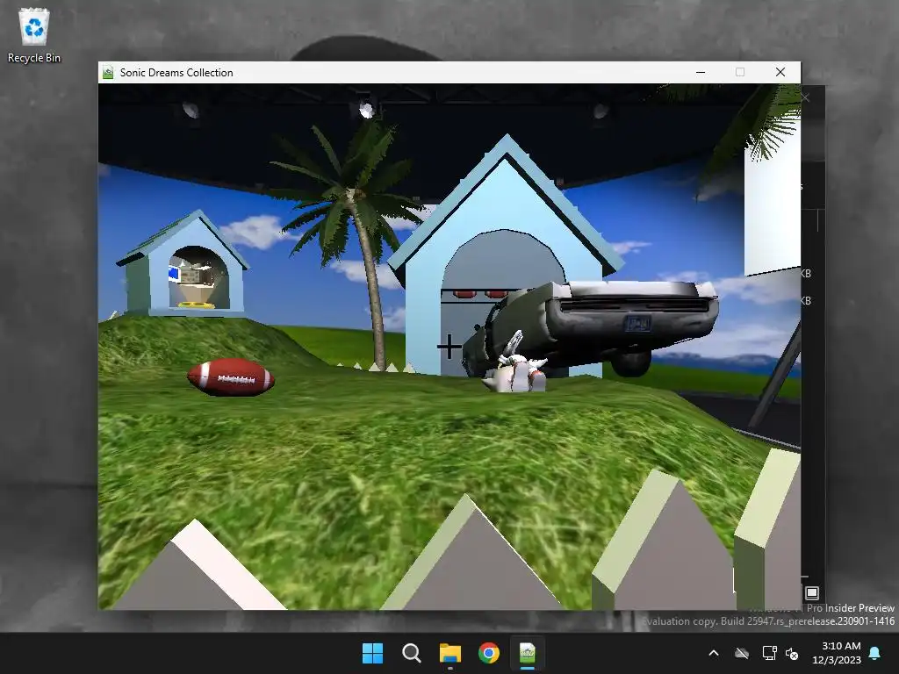The height and width of the screenshot is (674, 899).
Task: Open the clock showing 3:10 AM
Action: point(837,653)
